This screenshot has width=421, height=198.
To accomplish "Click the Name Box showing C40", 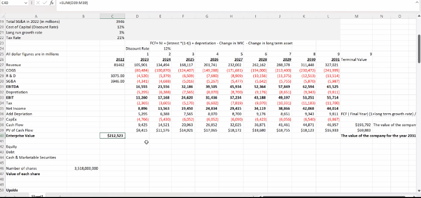I will click(12, 3).
